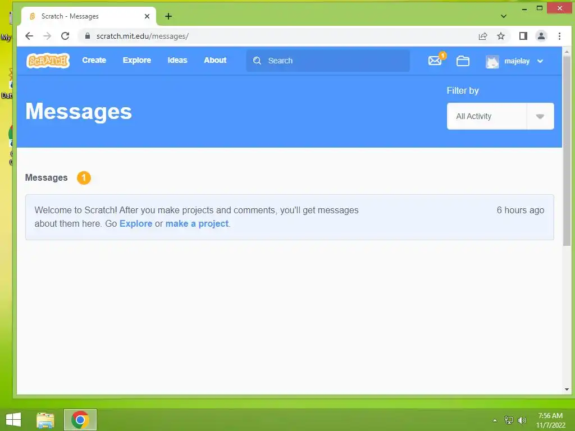This screenshot has width=575, height=431.
Task: Open the Create menu item
Action: pyautogui.click(x=94, y=60)
